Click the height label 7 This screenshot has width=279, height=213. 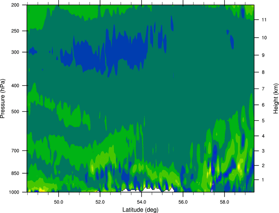pos(263,89)
